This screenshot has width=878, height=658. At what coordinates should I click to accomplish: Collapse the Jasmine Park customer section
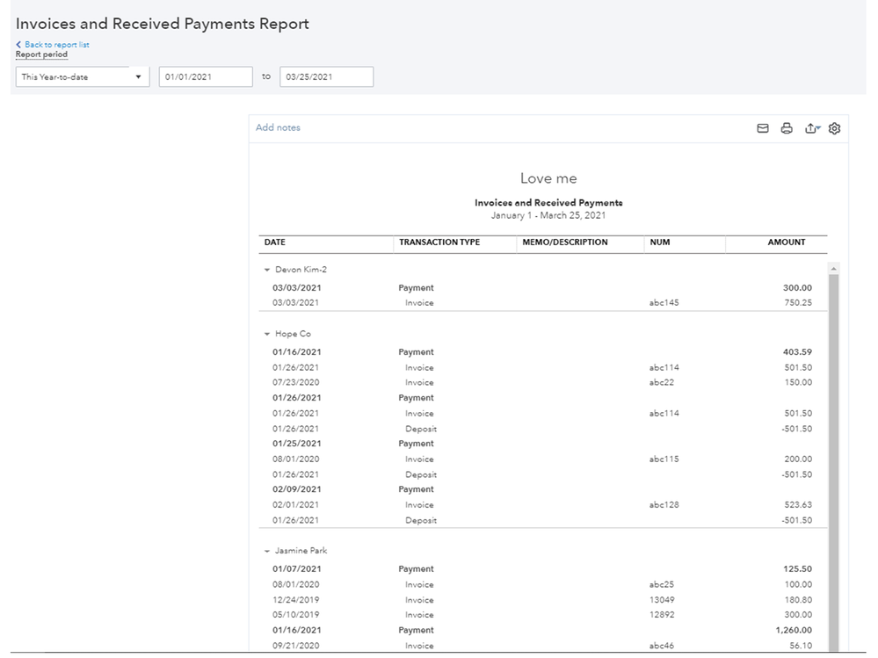(x=266, y=551)
